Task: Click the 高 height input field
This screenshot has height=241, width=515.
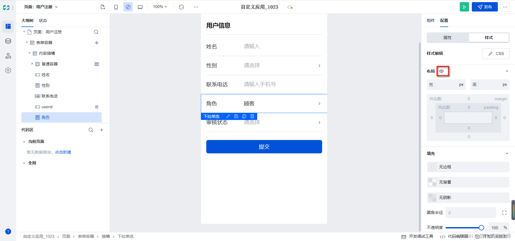Action: (490, 85)
